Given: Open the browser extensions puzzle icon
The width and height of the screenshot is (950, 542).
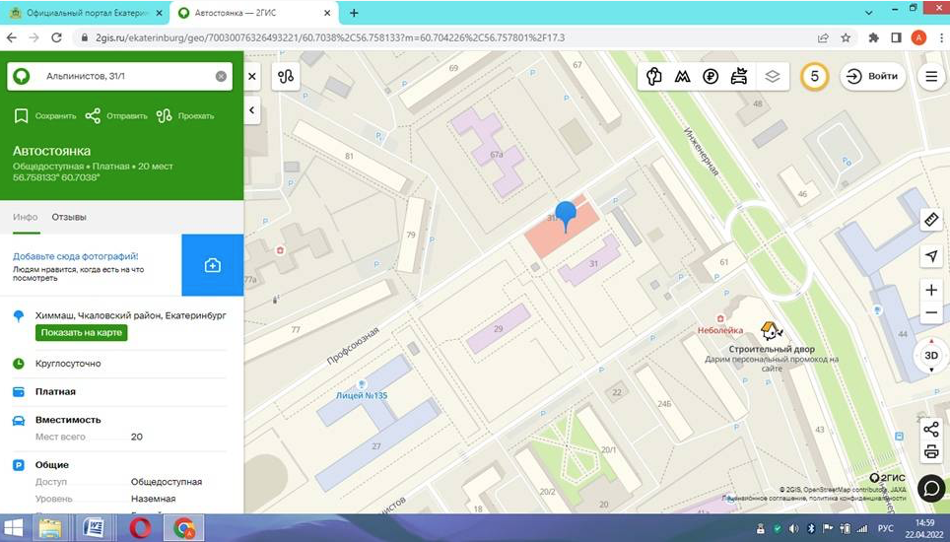Looking at the screenshot, I should point(874,37).
